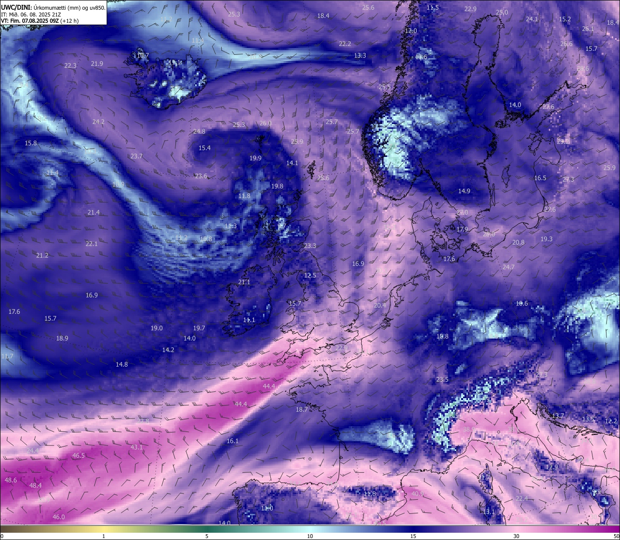This screenshot has width=620, height=540.
Task: Click the map value 15.4
Action: (204, 148)
